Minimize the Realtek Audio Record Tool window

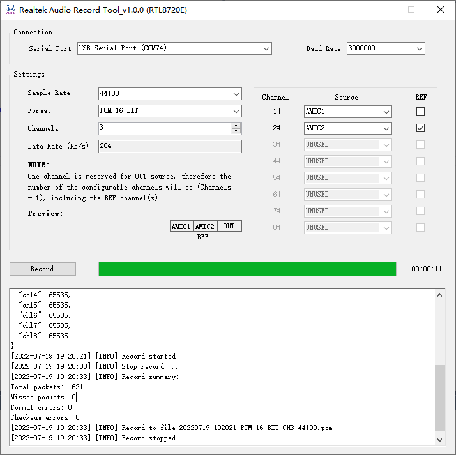pyautogui.click(x=383, y=10)
